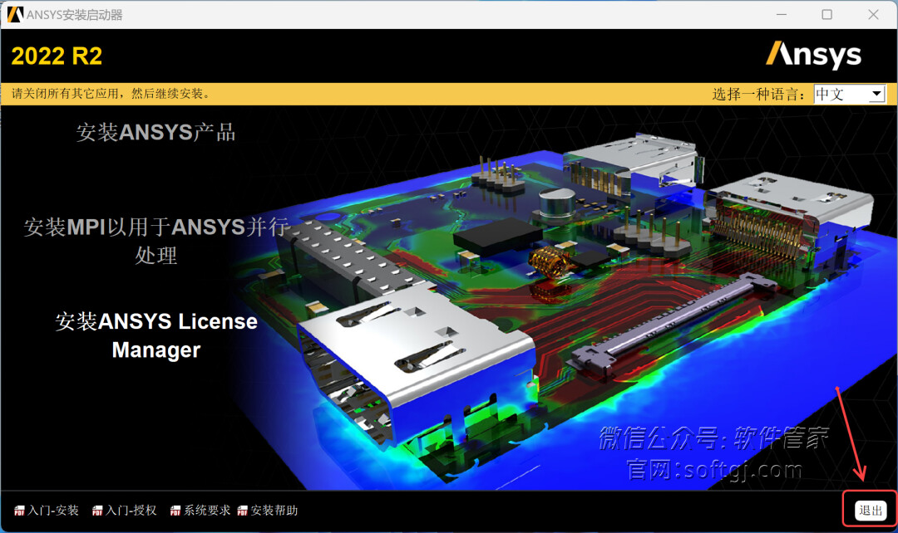This screenshot has height=533, width=898.
Task: Click the 退出 exit button
Action: pos(871,510)
